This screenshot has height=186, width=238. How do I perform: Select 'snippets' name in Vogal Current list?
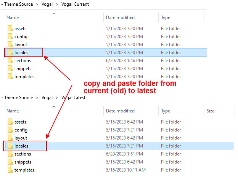tap(23, 69)
